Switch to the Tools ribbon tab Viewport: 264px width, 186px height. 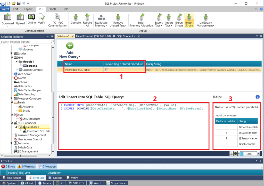coord(53,9)
